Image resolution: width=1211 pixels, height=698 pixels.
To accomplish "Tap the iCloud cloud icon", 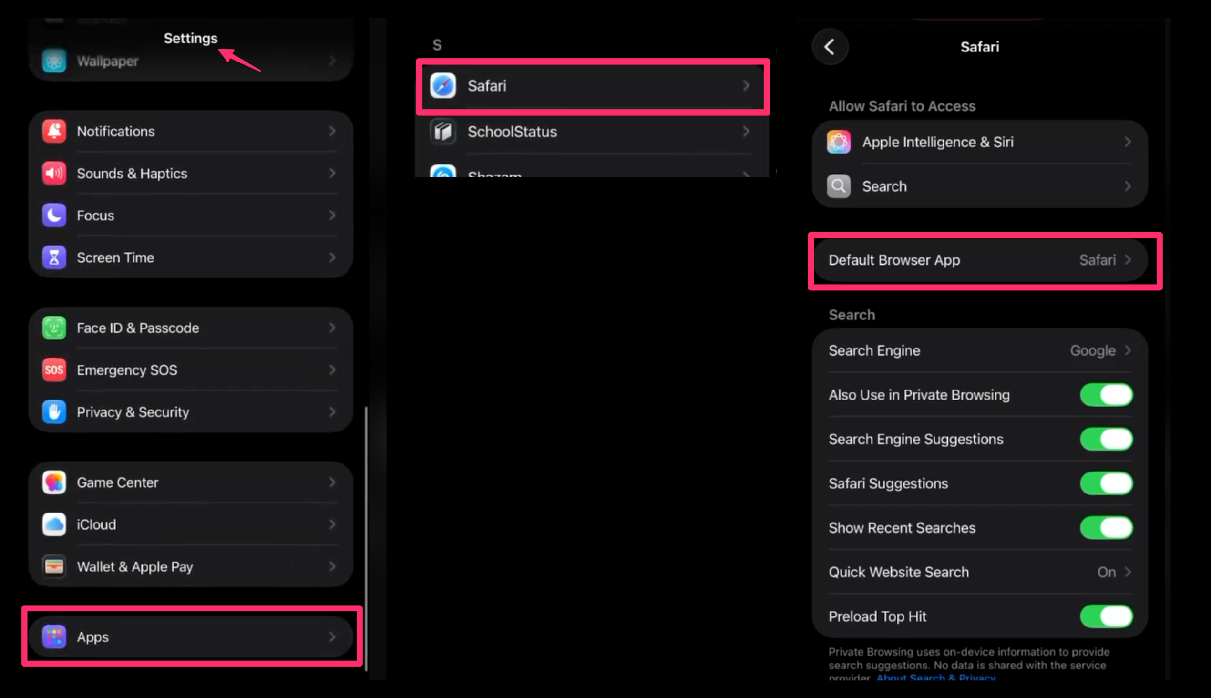I will pos(54,524).
